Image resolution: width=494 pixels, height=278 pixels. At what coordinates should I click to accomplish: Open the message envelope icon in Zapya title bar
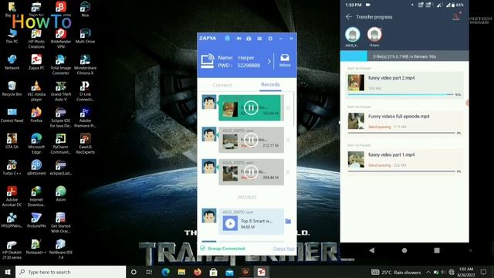click(259, 39)
